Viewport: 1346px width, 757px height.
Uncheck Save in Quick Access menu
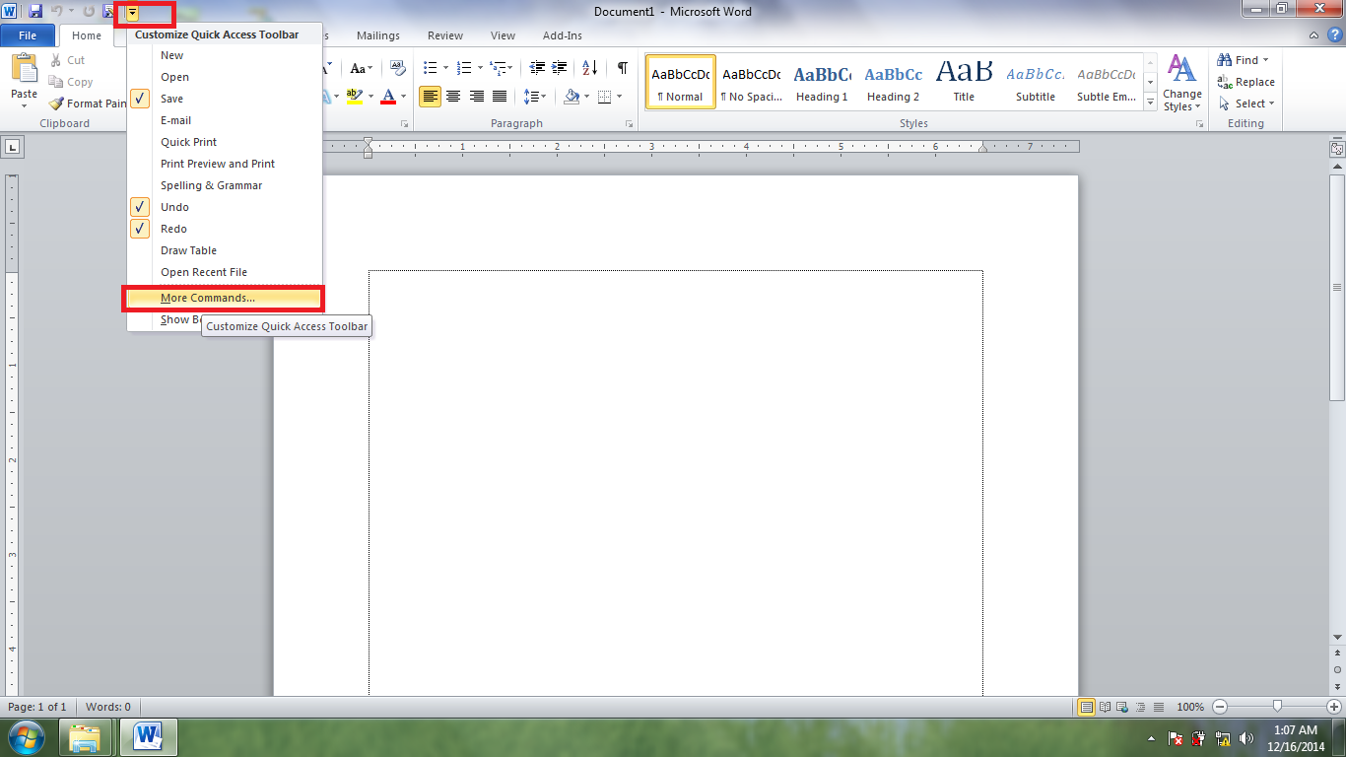point(225,99)
